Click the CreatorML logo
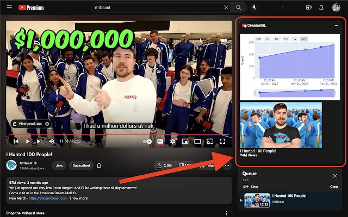Image resolution: width=348 pixels, height=217 pixels. tap(254, 25)
